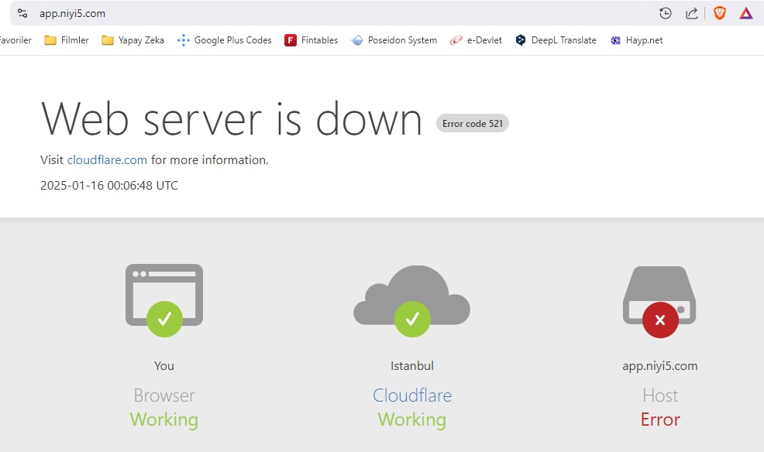Expand the Favoriler bookmarks folder
Image resolution: width=764 pixels, height=452 pixels.
click(15, 40)
